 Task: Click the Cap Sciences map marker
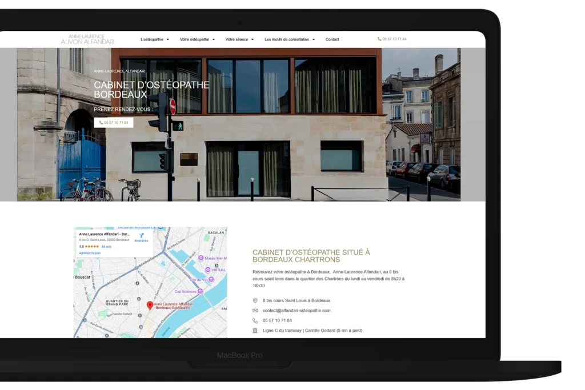point(200,291)
